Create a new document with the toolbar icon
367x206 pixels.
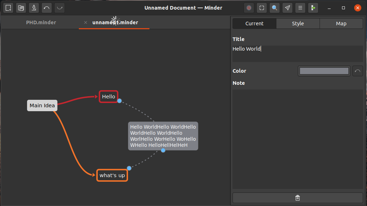8,8
